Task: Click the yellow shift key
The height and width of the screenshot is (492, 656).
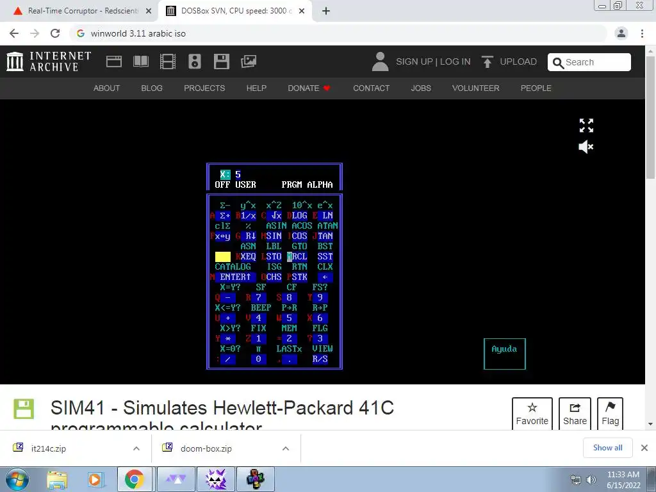Action: pyautogui.click(x=222, y=257)
